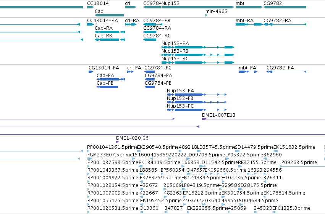Screen dimensions: 325x214
Task: Click transcript label CG9784-RC
Action: click(x=157, y=36)
